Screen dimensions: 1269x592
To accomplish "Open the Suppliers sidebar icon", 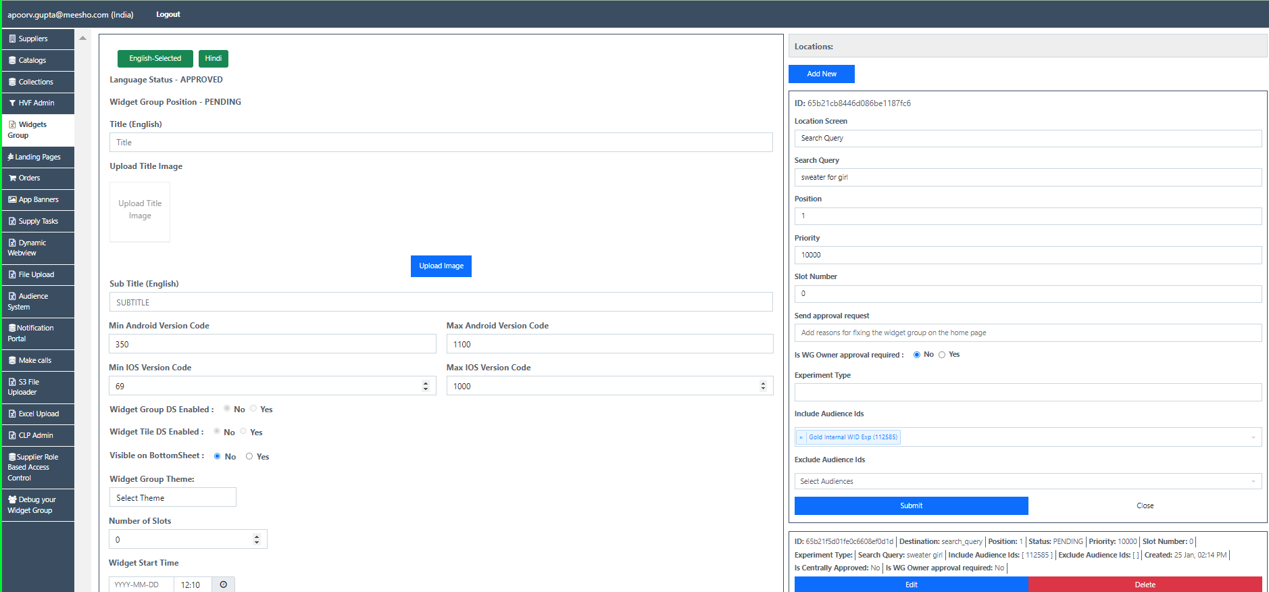I will click(x=12, y=39).
